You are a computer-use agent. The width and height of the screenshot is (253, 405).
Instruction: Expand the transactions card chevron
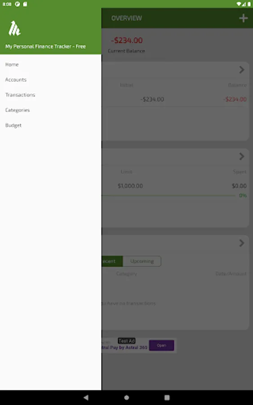(242, 243)
